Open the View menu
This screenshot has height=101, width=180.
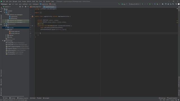[10, 1]
